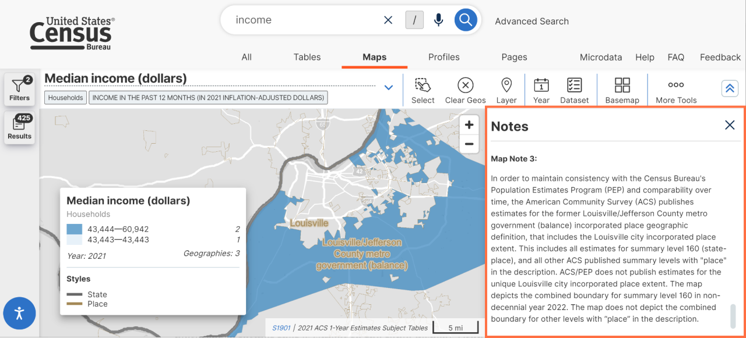Open More Tools menu
This screenshot has height=338, width=746.
[676, 91]
